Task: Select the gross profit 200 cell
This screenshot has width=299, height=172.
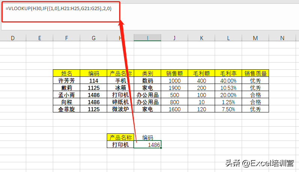Action: (x=201, y=88)
